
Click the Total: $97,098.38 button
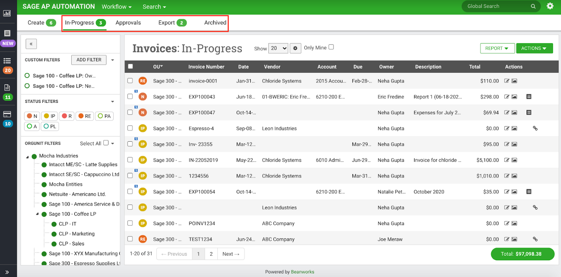click(x=523, y=254)
